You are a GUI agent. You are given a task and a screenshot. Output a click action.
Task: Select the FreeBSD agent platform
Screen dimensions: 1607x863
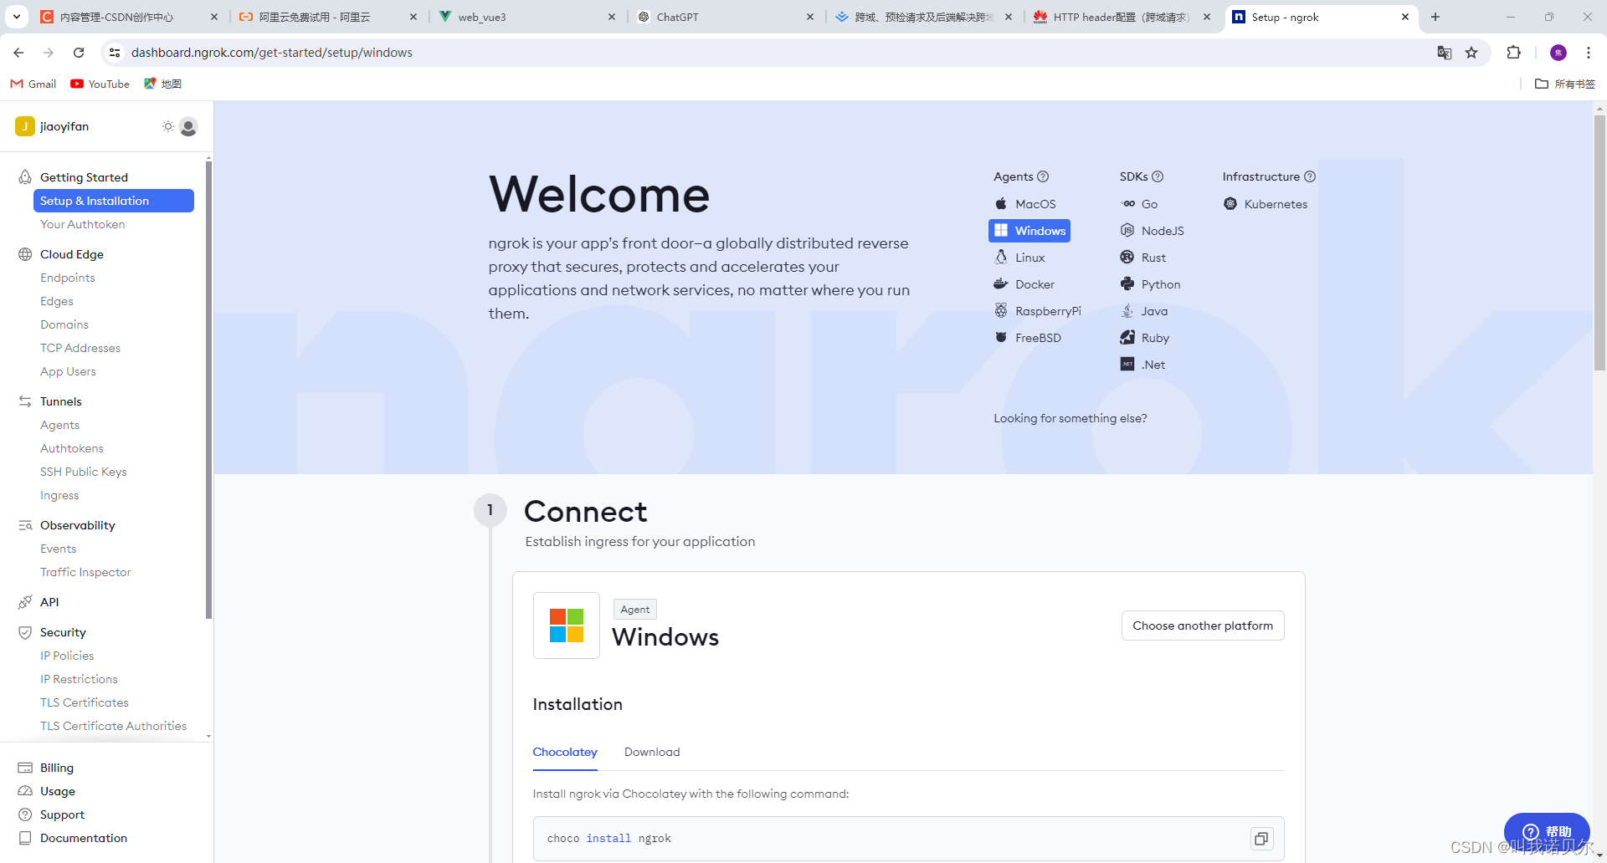pyautogui.click(x=1028, y=338)
